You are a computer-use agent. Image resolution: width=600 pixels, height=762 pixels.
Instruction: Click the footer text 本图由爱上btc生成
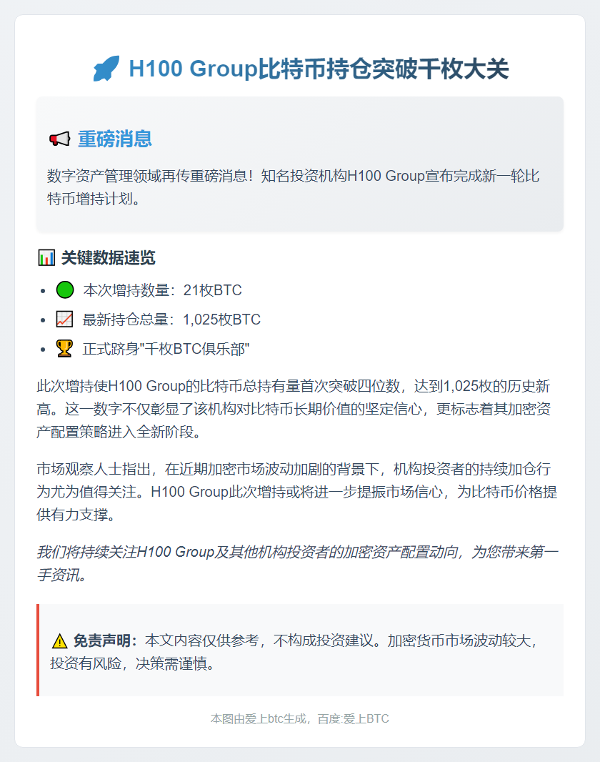pos(259,719)
